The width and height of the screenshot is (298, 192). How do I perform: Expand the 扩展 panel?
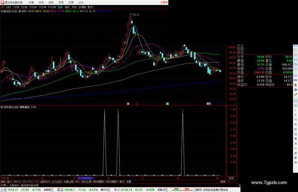[x=4, y=185]
